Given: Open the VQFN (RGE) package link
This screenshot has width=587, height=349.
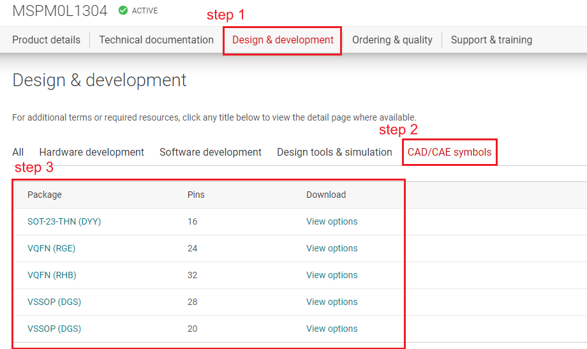Looking at the screenshot, I should [51, 248].
